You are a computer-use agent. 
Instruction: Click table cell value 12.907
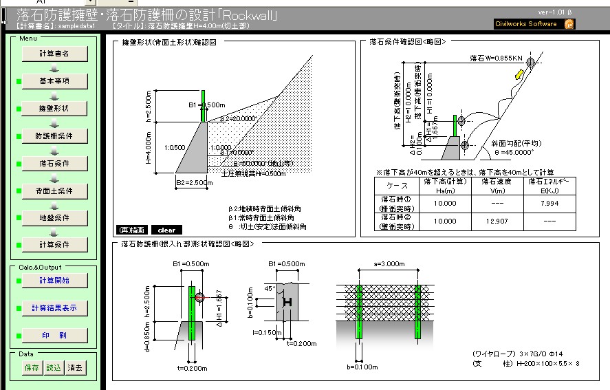497,221
